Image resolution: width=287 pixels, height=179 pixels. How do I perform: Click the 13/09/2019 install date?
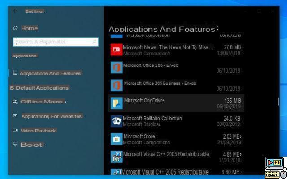[229, 53]
